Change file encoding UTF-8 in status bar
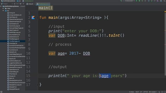166x93 pixels. pyautogui.click(x=146, y=92)
